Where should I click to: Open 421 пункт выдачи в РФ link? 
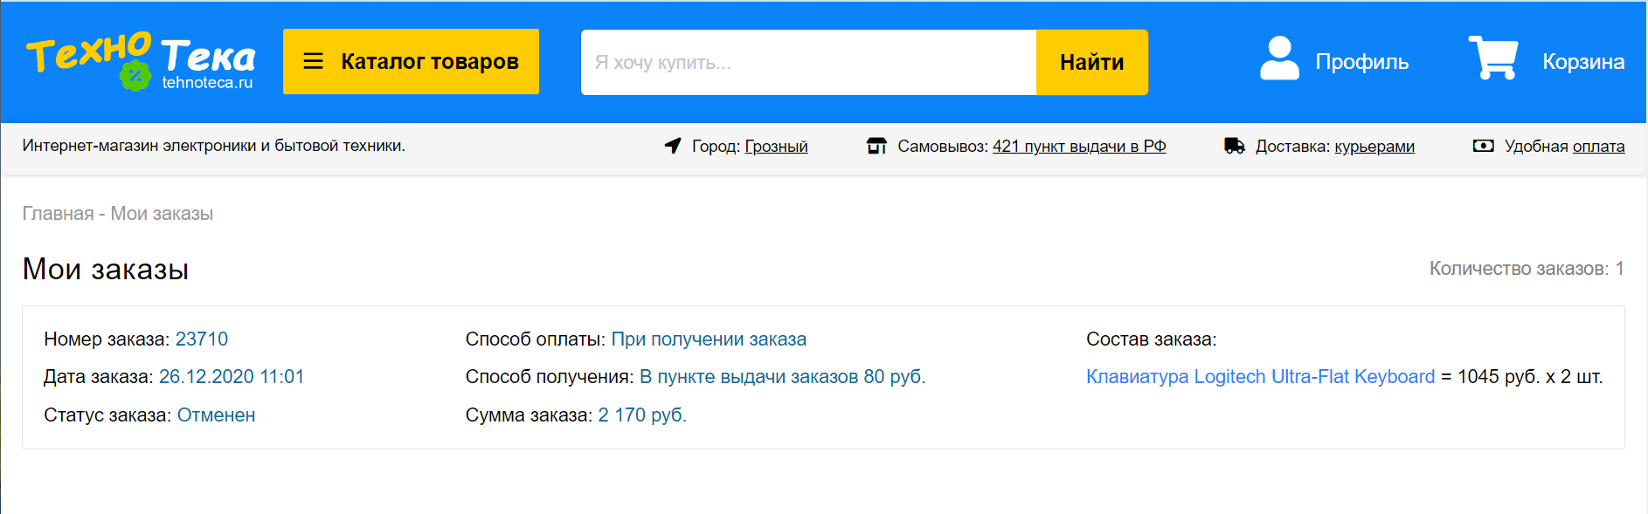(x=1079, y=147)
